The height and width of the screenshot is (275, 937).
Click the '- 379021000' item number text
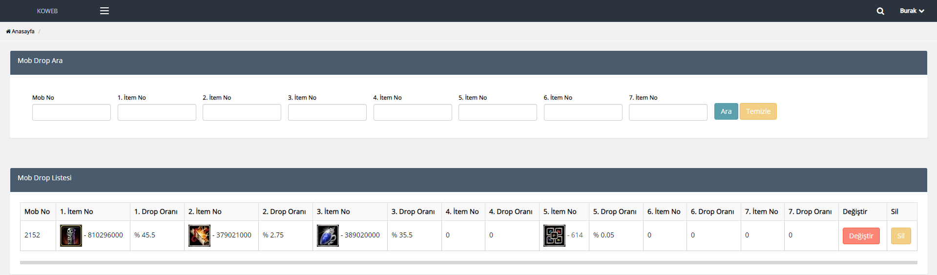[232, 235]
